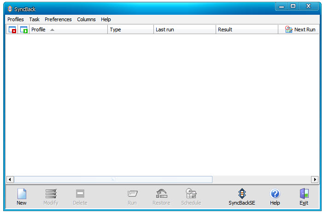Open the Preferences menu
The height and width of the screenshot is (212, 323).
point(58,19)
